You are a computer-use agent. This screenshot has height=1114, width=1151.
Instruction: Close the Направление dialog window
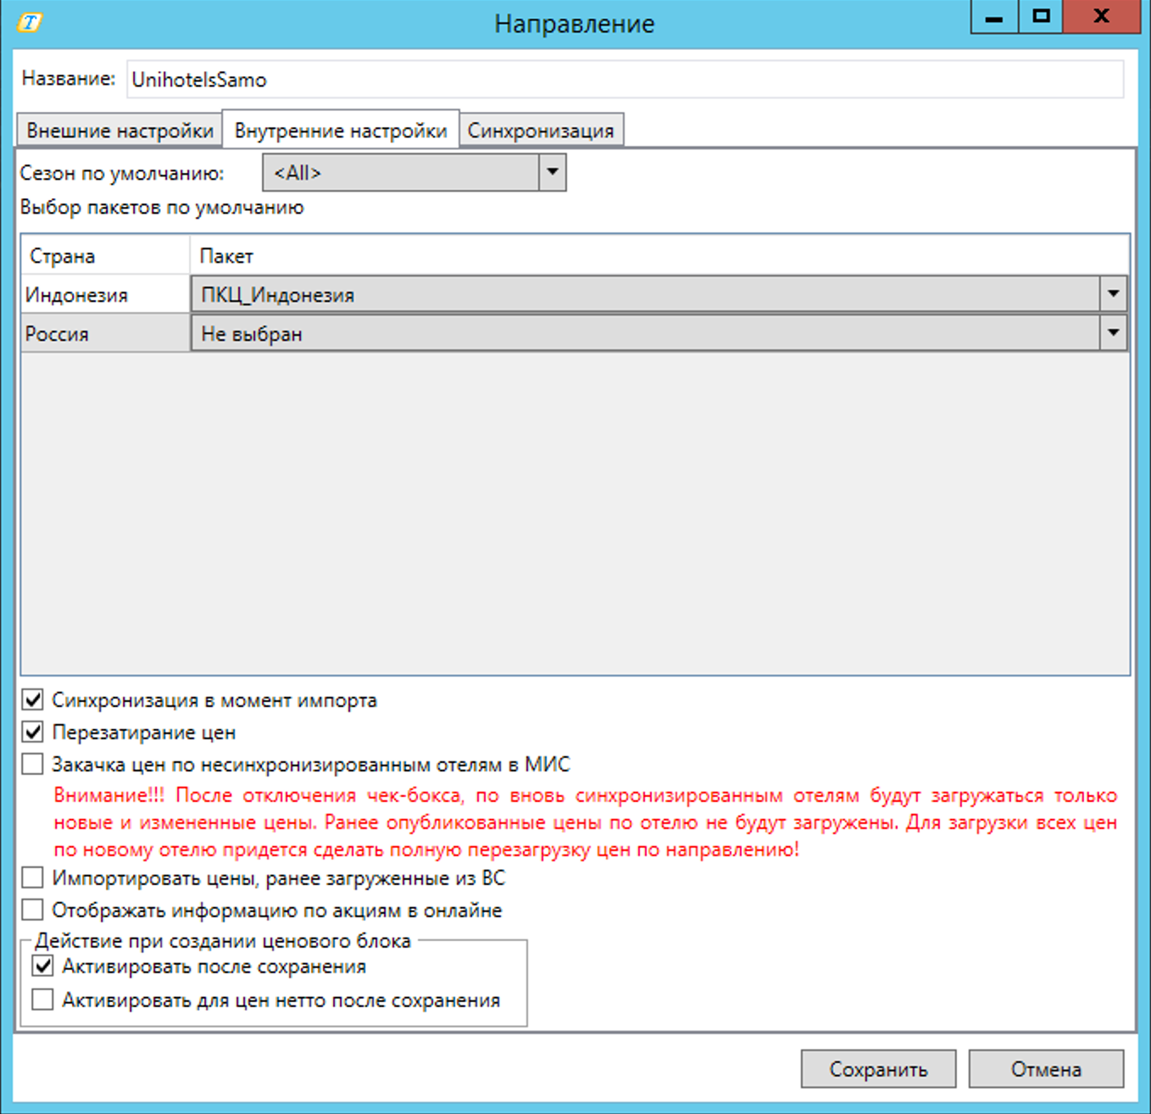pos(1100,17)
